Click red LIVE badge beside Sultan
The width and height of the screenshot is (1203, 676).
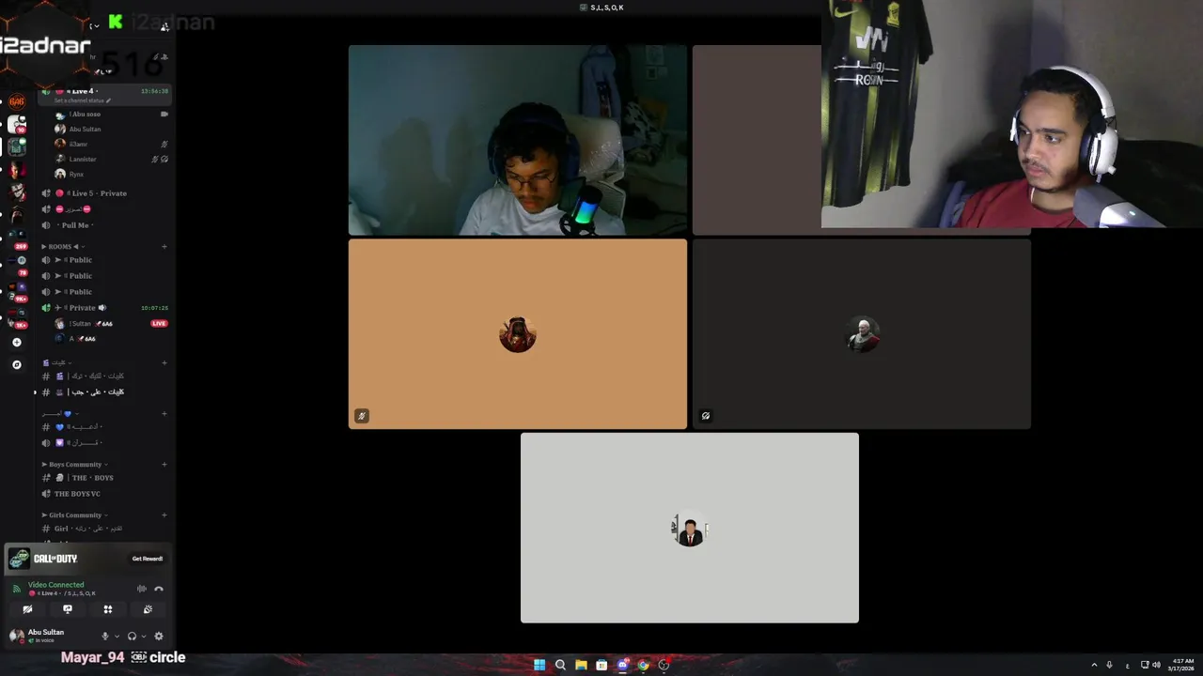[x=159, y=324]
